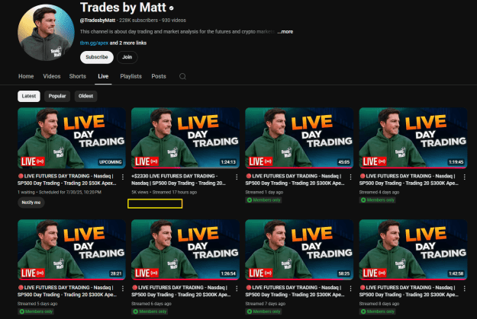This screenshot has width=477, height=319.
Task: Click the Members only badge under the 6 days ago stream
Action: pyautogui.click(x=150, y=311)
